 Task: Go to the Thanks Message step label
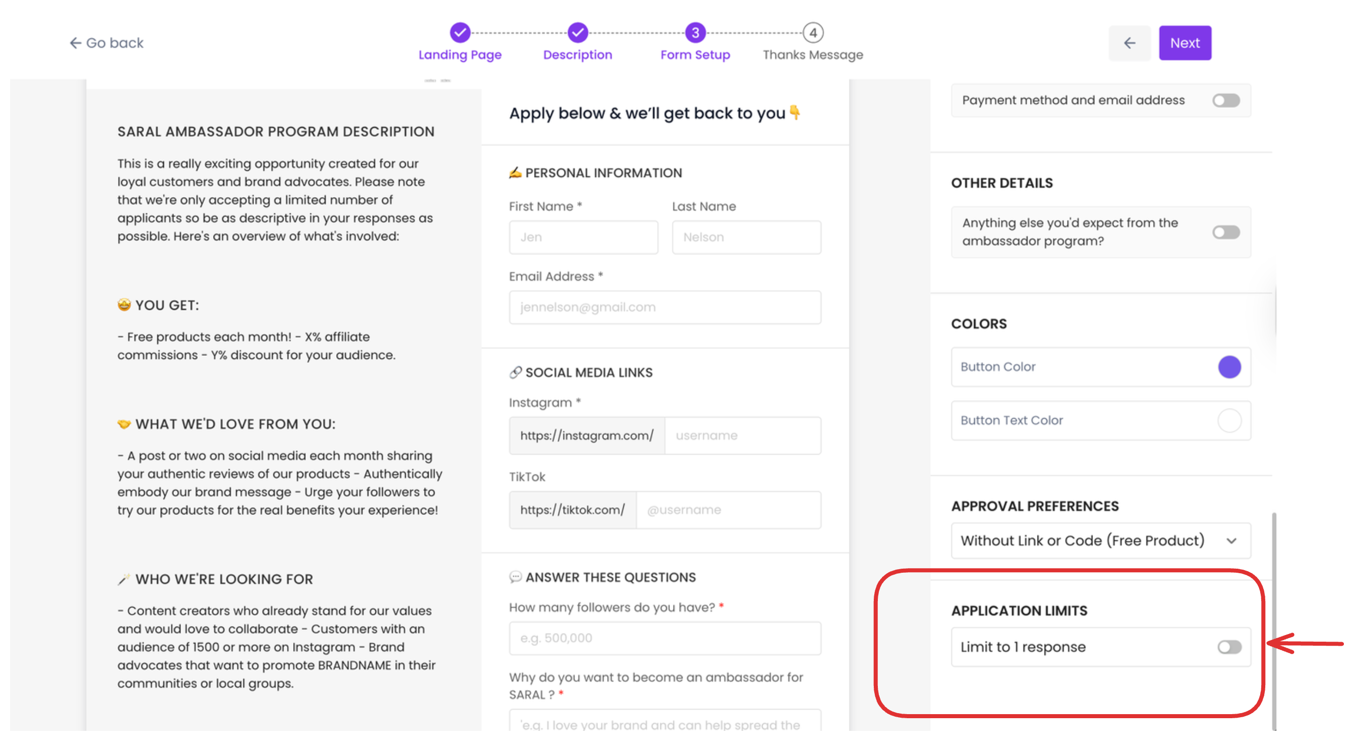812,55
